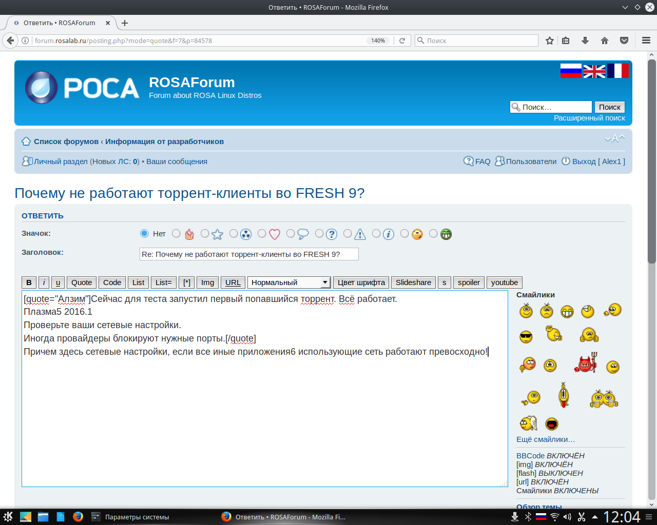Go to 'Список форумов'
The height and width of the screenshot is (525, 657).
pos(66,142)
